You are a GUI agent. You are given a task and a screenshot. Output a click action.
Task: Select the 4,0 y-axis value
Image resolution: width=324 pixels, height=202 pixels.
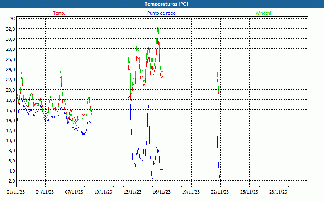[x=11, y=170]
